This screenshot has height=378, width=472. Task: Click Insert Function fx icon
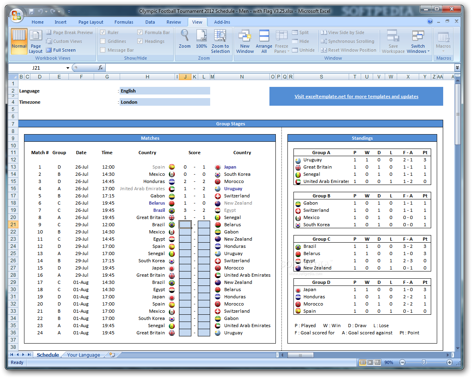point(100,68)
